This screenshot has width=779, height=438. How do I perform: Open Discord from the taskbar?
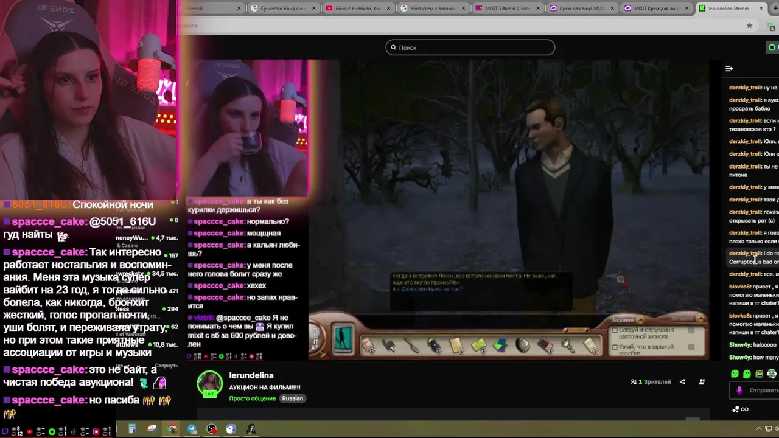point(231,429)
